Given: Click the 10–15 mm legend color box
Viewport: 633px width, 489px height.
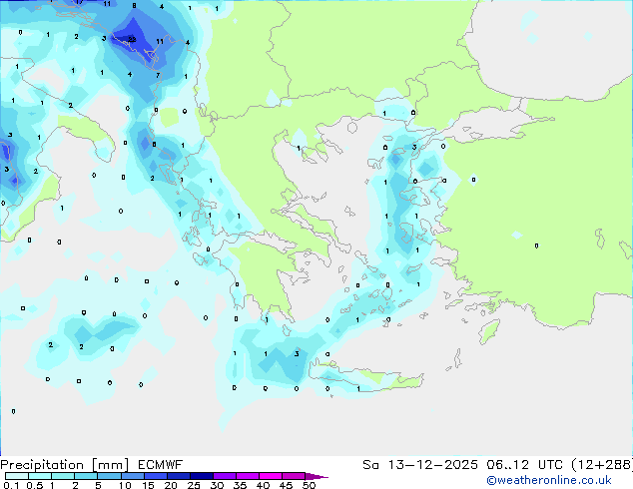Looking at the screenshot, I should coord(132,476).
